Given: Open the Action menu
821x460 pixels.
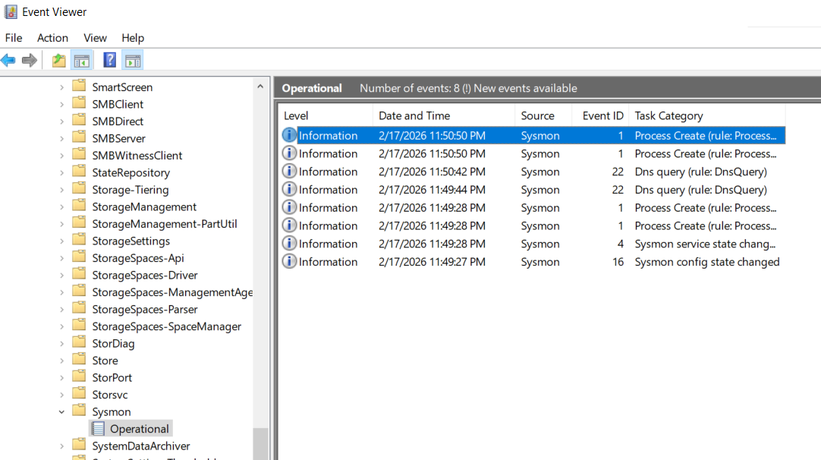Looking at the screenshot, I should point(52,37).
